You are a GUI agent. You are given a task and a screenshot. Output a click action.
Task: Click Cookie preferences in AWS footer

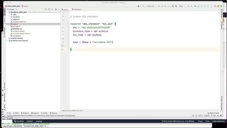tap(218, 121)
